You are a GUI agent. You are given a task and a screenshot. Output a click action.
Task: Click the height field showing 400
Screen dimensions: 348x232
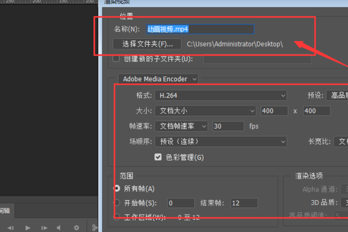pos(317,111)
